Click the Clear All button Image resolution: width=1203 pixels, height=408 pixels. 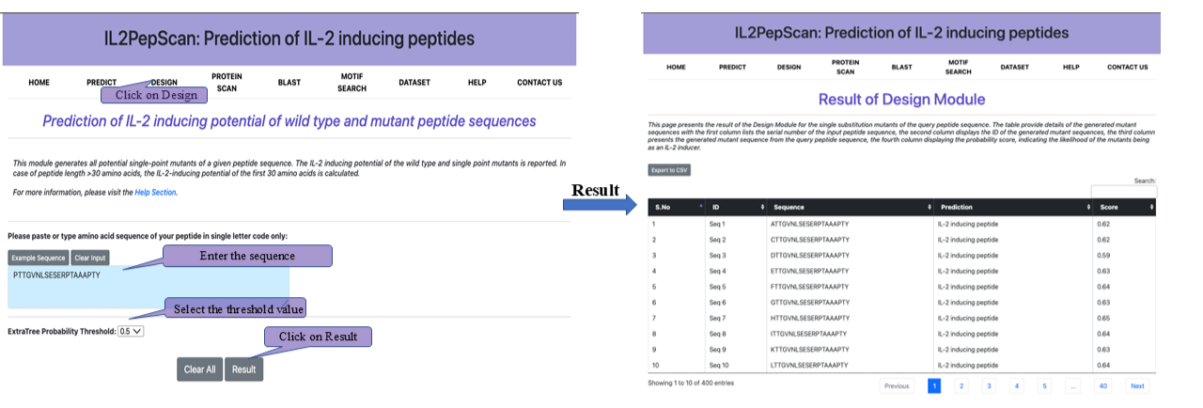(200, 369)
